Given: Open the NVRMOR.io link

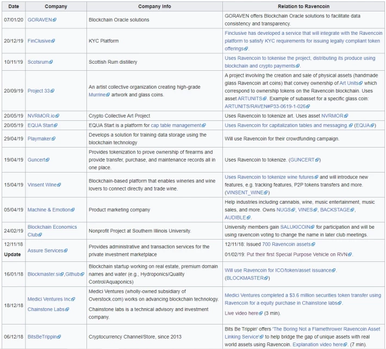Looking at the screenshot, I should click(x=43, y=116).
